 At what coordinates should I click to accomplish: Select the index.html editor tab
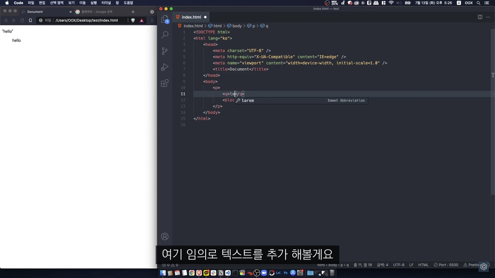pos(191,17)
